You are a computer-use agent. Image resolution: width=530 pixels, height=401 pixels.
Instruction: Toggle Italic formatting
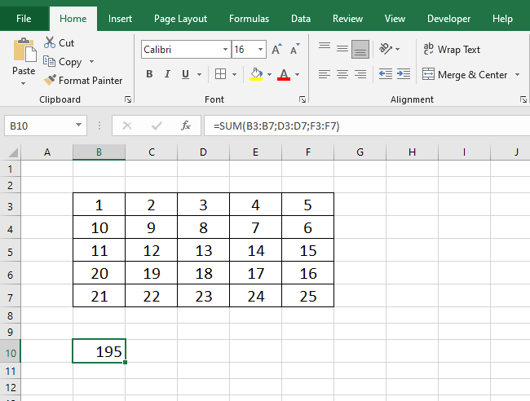[168, 74]
